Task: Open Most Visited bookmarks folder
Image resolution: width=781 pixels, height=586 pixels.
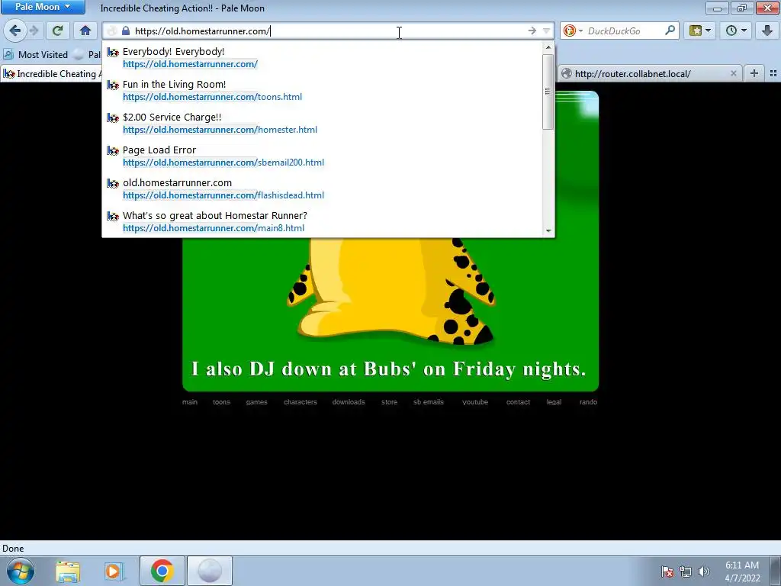Action: [35, 54]
